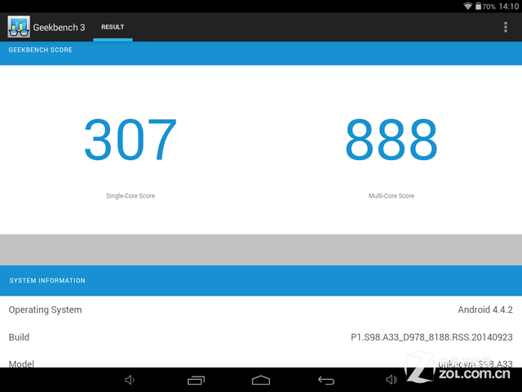The height and width of the screenshot is (392, 522).
Task: Tap the volume up navigation icon
Action: tap(391, 380)
